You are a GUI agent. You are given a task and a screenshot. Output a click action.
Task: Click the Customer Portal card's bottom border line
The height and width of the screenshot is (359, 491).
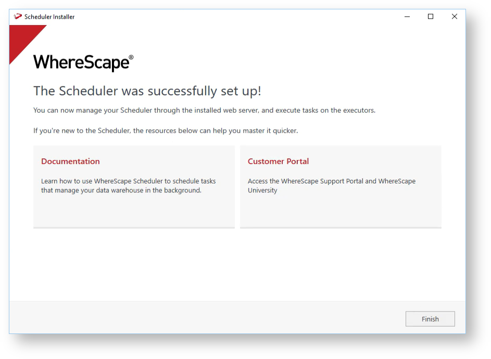341,227
